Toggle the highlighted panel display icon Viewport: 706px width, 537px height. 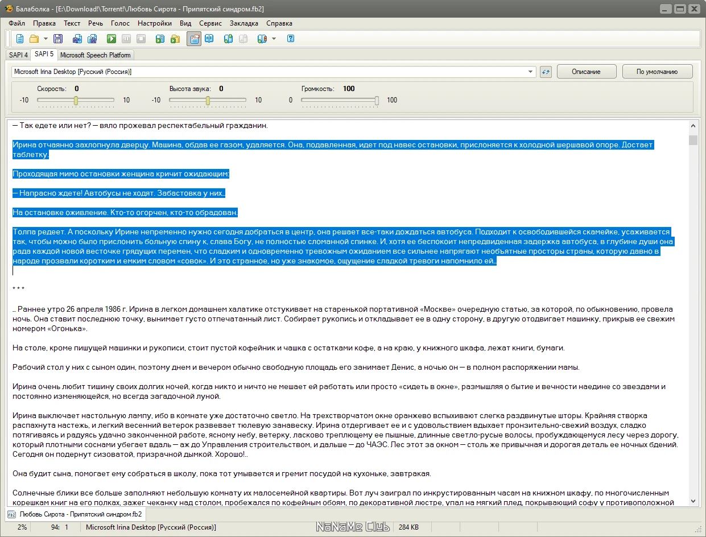coord(195,39)
